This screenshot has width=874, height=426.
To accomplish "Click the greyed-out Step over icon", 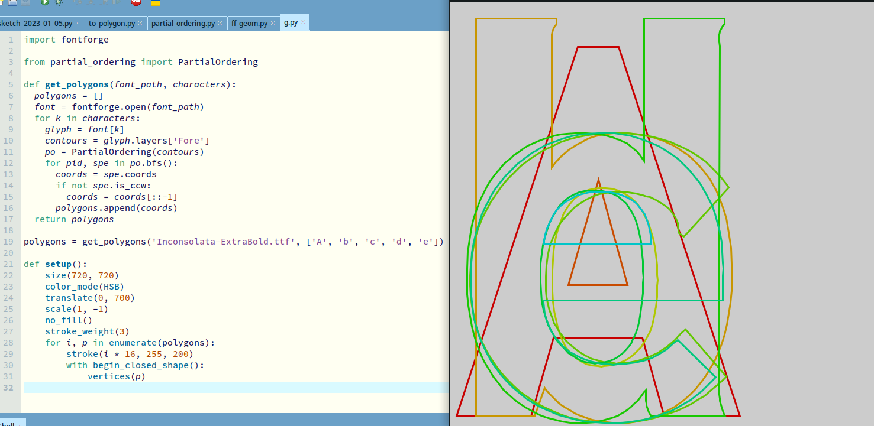I will pyautogui.click(x=77, y=2).
